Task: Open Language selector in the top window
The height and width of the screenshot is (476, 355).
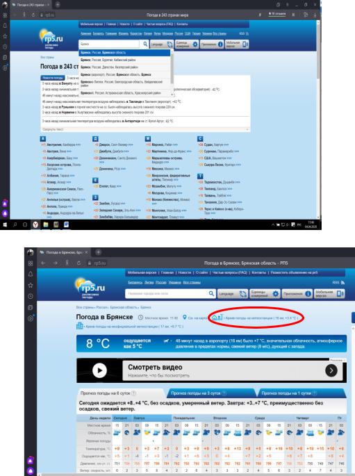Action: (162, 44)
